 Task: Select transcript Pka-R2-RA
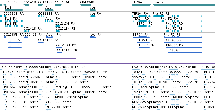[x=170, y=19]
